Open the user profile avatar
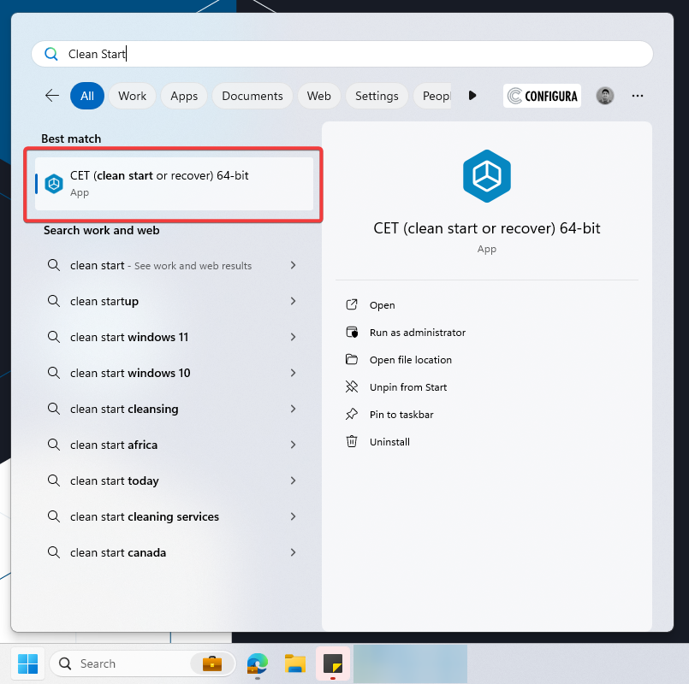This screenshot has width=689, height=684. click(605, 96)
